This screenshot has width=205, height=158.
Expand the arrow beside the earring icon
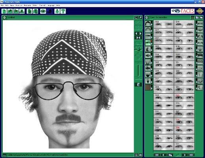point(196,82)
